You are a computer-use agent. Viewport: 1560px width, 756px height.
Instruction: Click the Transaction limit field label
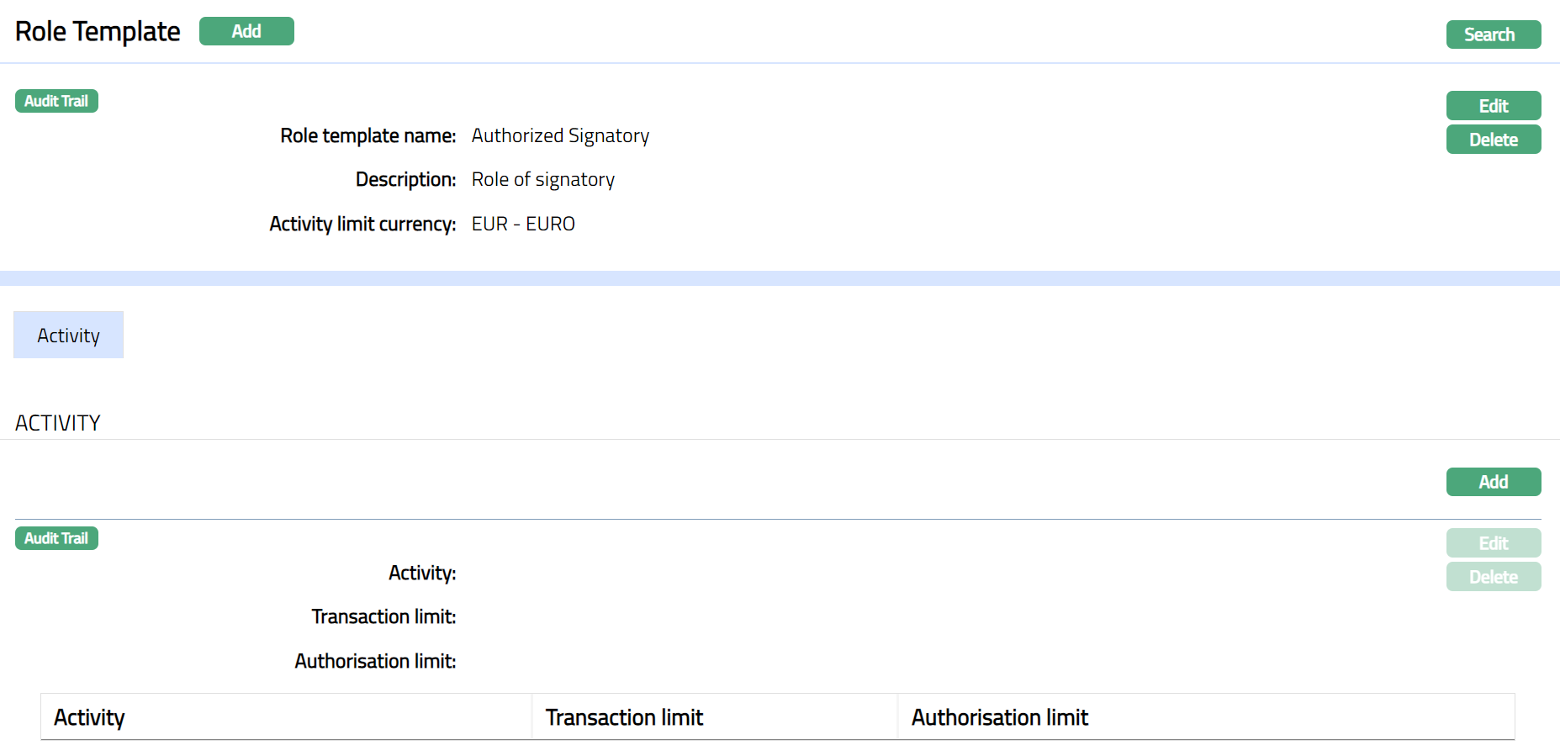383,617
